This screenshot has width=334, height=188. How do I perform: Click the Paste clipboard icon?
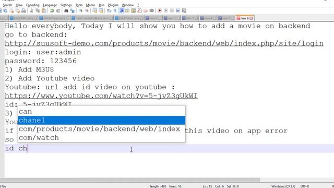point(44,10)
